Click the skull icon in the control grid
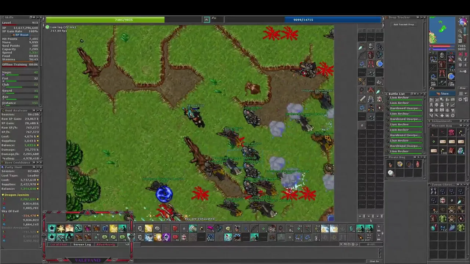This screenshot has height=264, width=470. (437, 104)
